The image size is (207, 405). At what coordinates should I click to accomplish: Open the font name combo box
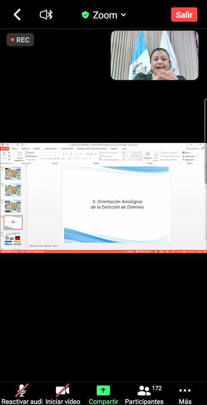point(47,154)
